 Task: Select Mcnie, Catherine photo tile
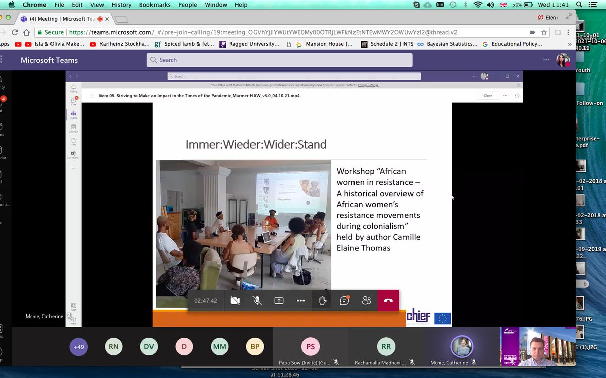pos(462,347)
